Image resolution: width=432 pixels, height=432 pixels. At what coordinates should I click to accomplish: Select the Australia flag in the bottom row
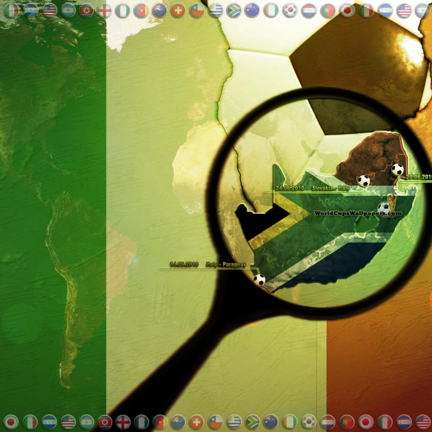(270, 421)
